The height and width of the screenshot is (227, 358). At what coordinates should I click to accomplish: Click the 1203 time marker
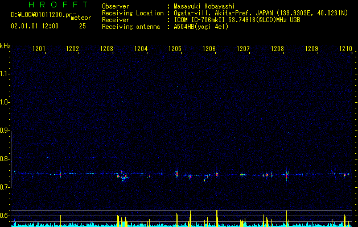[106, 48]
